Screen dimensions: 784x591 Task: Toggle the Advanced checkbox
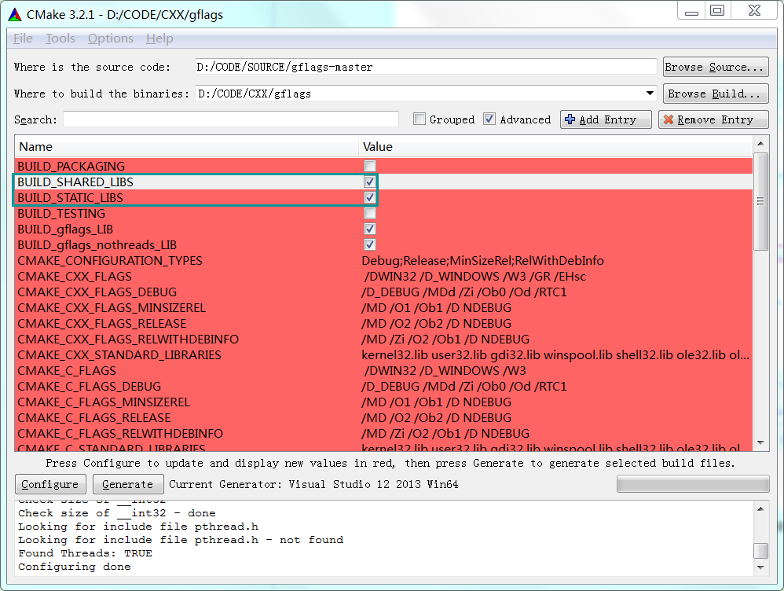(489, 119)
